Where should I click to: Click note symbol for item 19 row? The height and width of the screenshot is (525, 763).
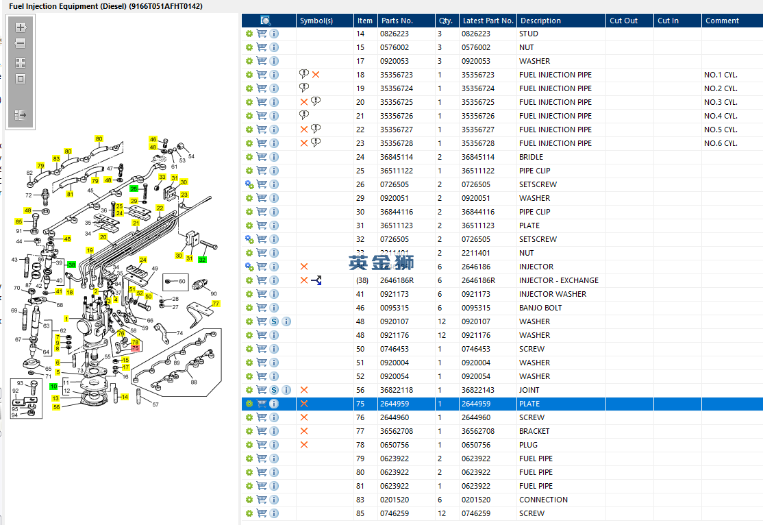coord(304,88)
